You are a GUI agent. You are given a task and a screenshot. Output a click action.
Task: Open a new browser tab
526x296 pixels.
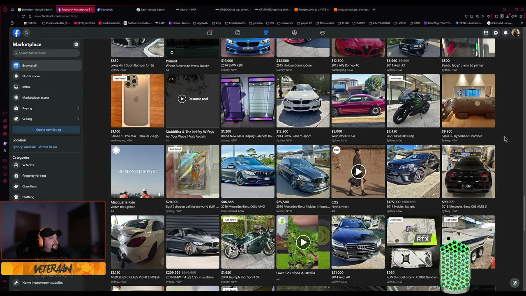pyautogui.click(x=374, y=9)
